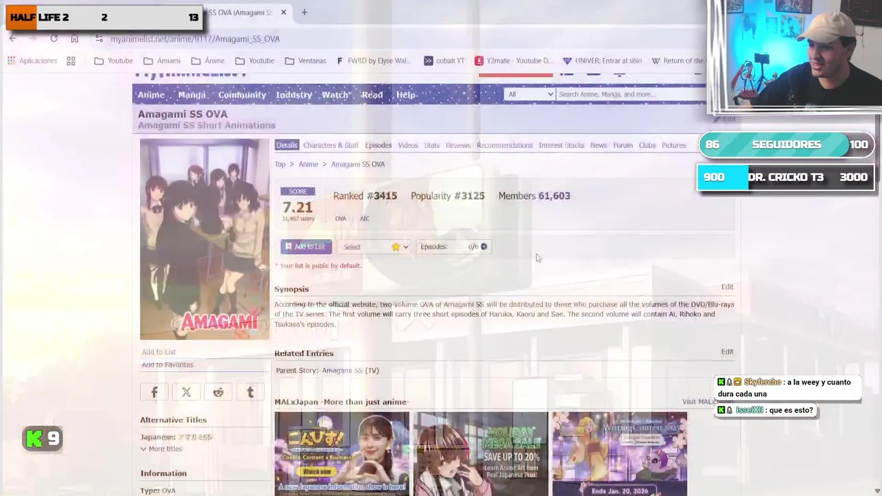Edit the Synopsis section

pyautogui.click(x=727, y=287)
